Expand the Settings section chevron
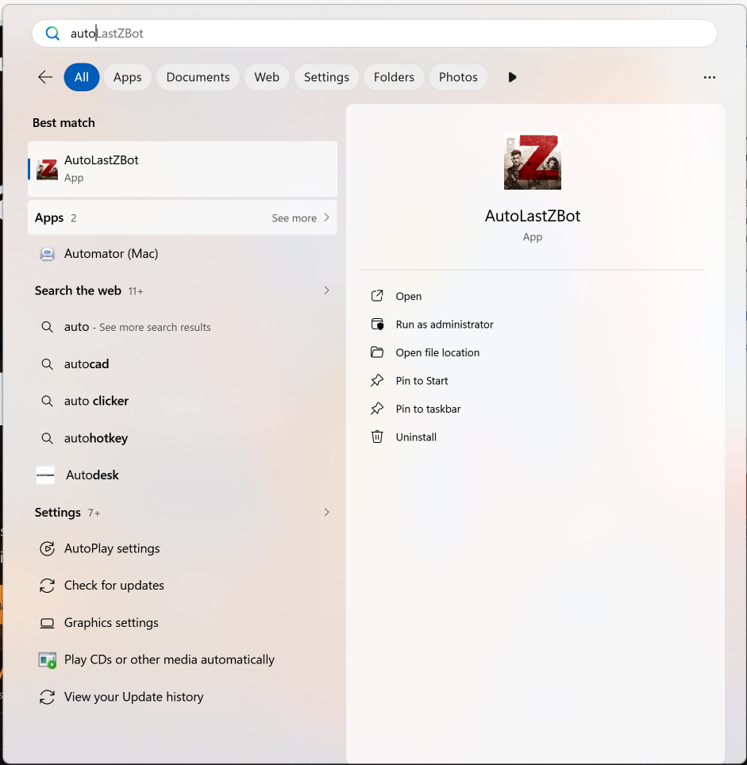The image size is (747, 765). 326,512
